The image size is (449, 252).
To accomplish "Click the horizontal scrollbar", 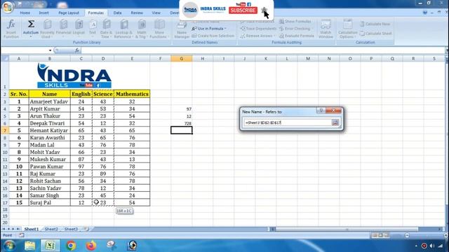I will (x=347, y=229).
